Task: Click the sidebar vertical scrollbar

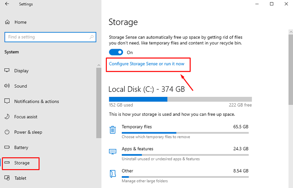Action: 99,101
